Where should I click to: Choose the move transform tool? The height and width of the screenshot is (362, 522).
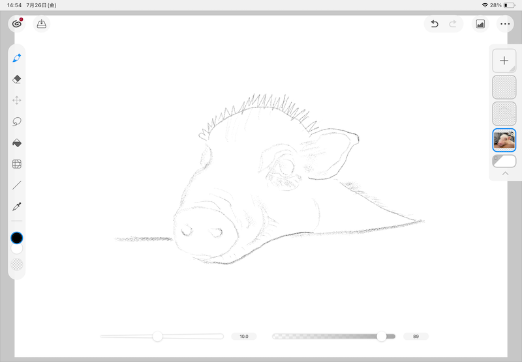17,100
